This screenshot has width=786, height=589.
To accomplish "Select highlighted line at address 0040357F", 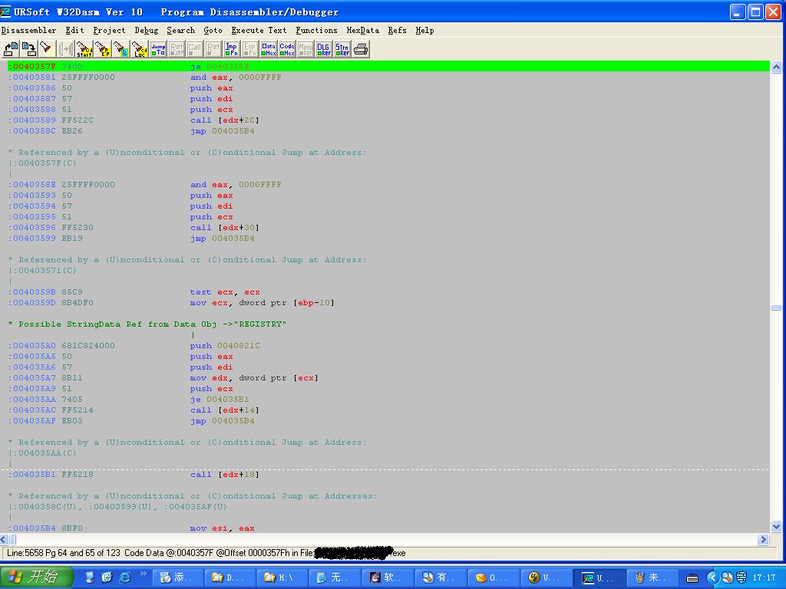I will (388, 66).
